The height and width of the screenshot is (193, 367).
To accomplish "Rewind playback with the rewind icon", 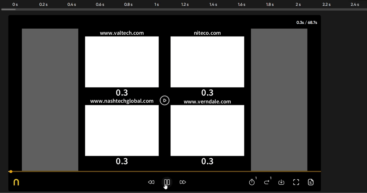I will click(x=151, y=182).
